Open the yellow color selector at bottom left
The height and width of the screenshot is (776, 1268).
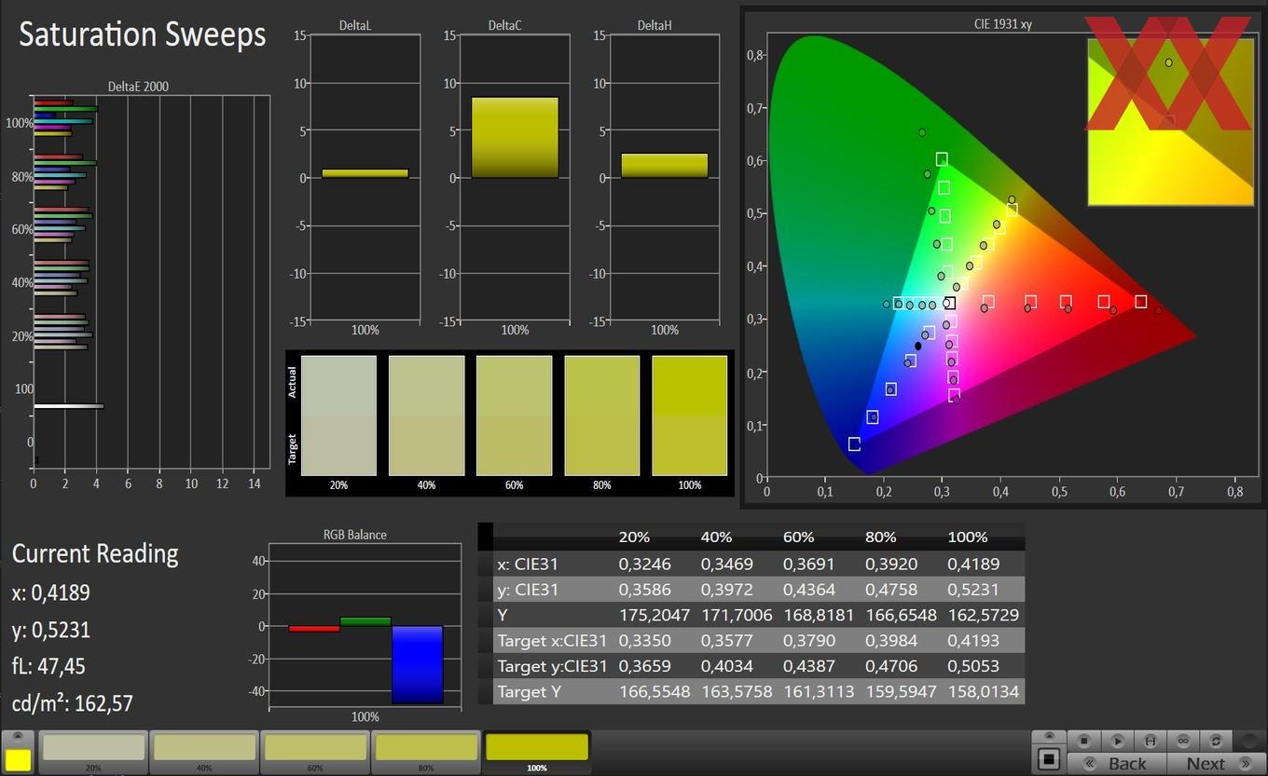[19, 760]
